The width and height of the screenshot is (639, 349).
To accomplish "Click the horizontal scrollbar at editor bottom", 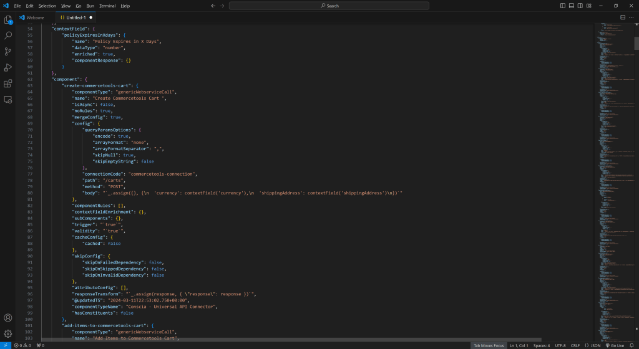I will pos(291,340).
